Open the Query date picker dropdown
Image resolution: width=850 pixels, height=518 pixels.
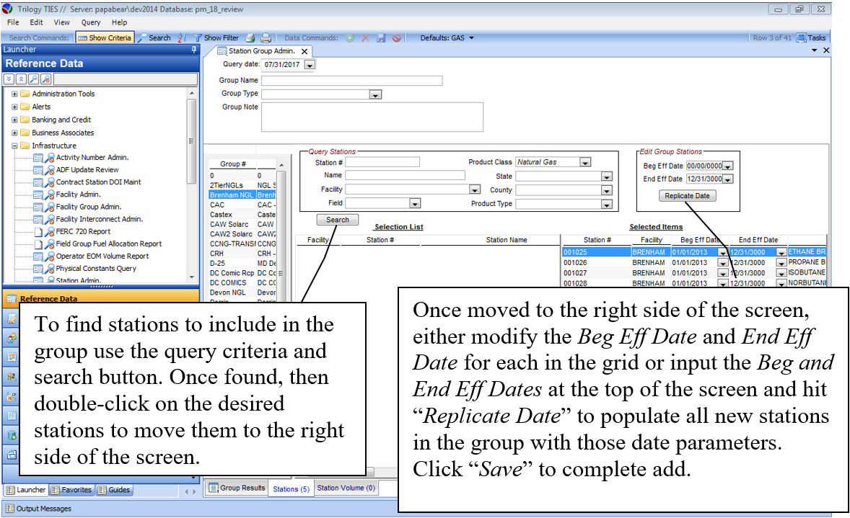(310, 65)
